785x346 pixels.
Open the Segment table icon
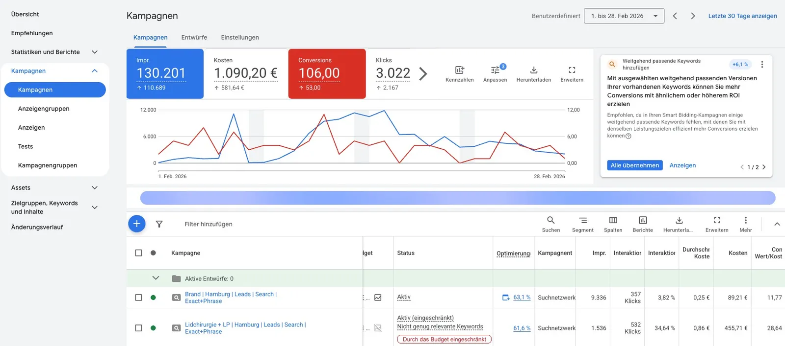coord(583,220)
